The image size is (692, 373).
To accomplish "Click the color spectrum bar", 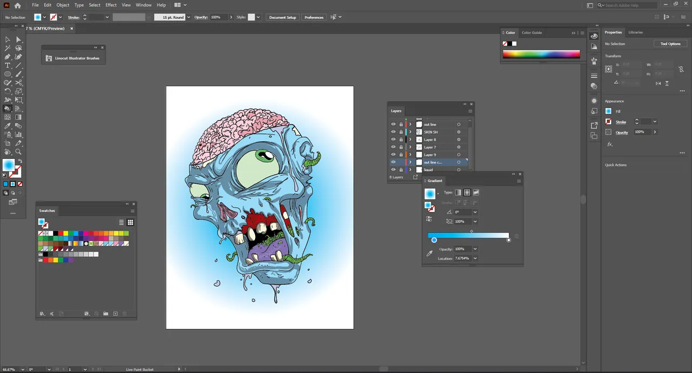I will [x=541, y=54].
